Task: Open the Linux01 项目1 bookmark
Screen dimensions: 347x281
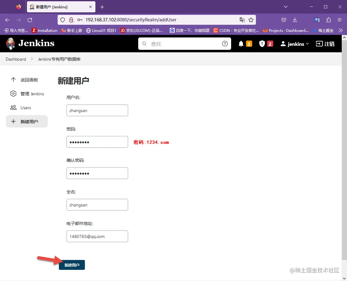Action: point(101,31)
